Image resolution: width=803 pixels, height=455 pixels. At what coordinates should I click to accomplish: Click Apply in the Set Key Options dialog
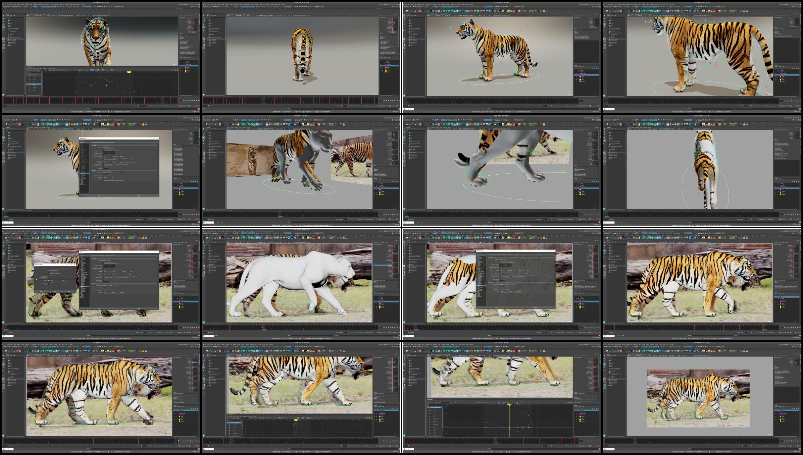pos(55,292)
